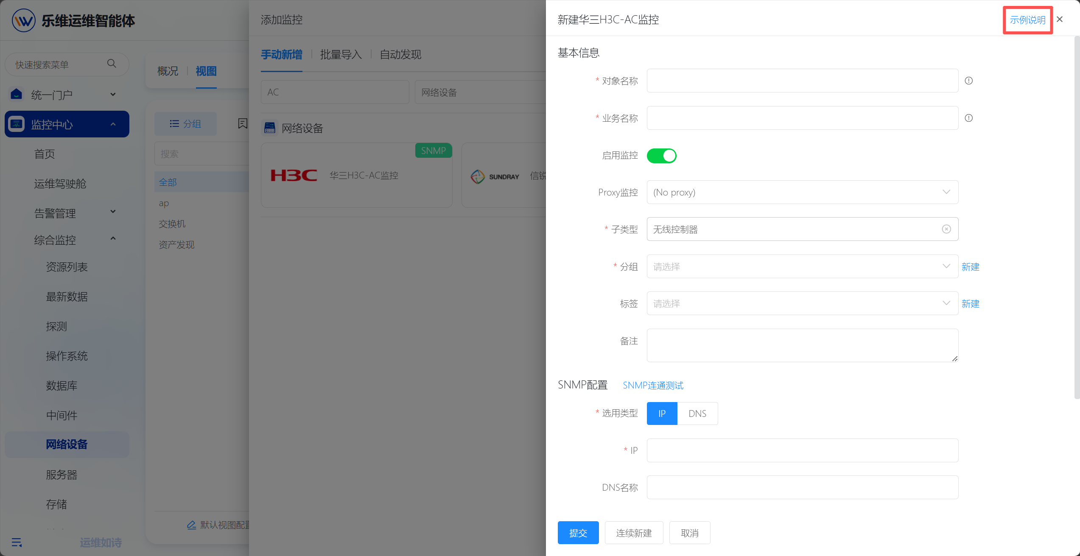The width and height of the screenshot is (1080, 556).
Task: Clear the 子类型 field with its X icon
Action: pos(946,229)
